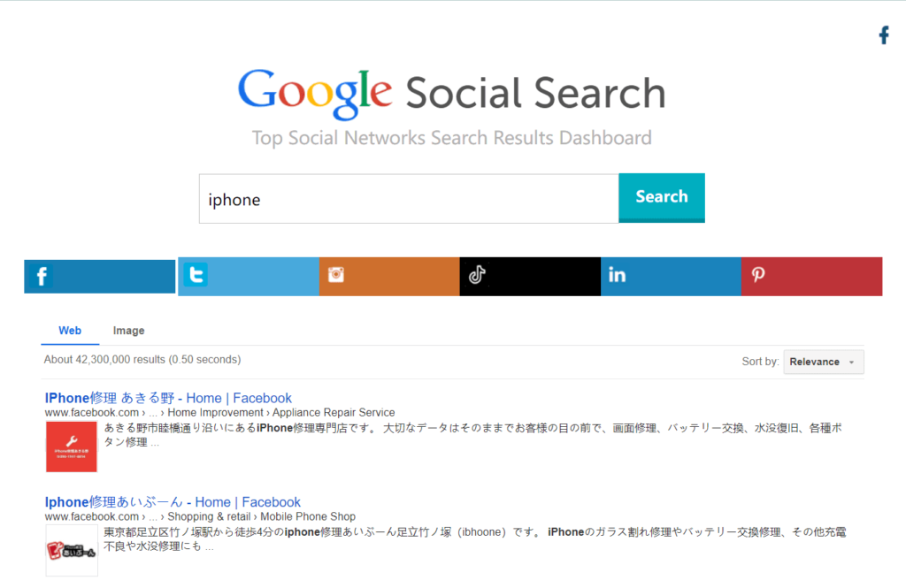
Task: Click the あいぷーん logo thumbnail
Action: [72, 551]
